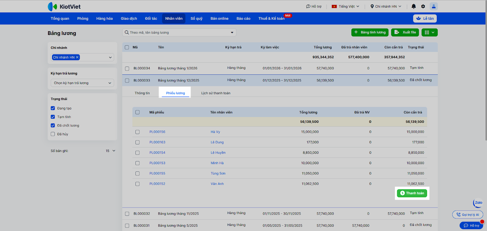
Task: Open the Zalo chat icon
Action: pyautogui.click(x=478, y=203)
